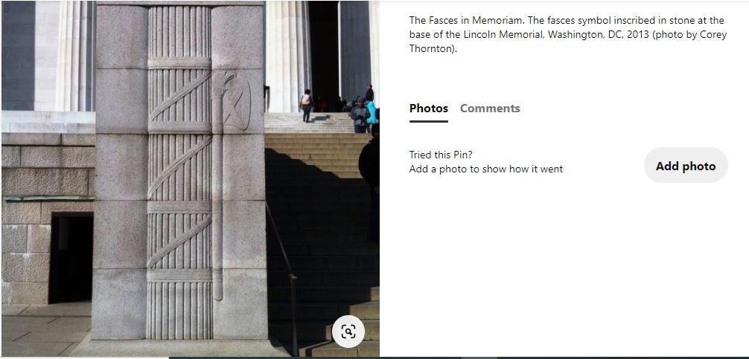This screenshot has width=749, height=359.
Task: Click the underline beneath the Photos tab
Action: point(428,121)
